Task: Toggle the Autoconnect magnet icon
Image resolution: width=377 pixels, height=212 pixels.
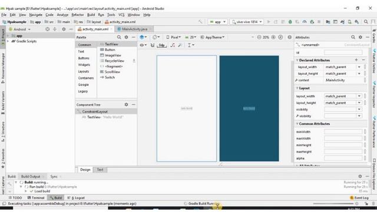Action: 153,45
